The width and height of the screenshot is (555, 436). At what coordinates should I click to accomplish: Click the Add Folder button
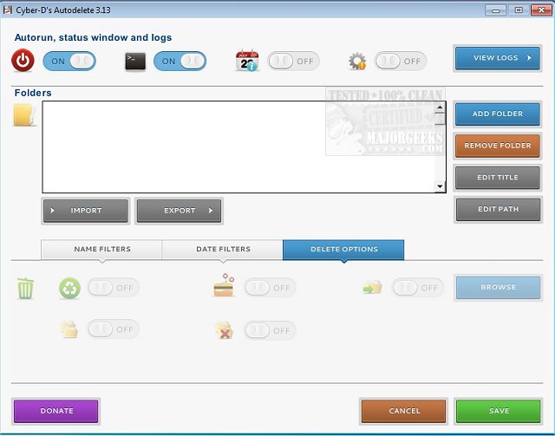click(497, 114)
